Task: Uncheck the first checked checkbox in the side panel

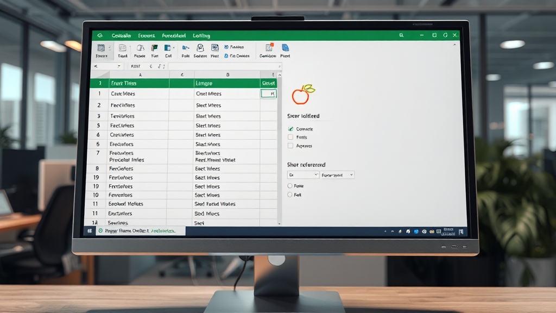Action: coord(290,129)
